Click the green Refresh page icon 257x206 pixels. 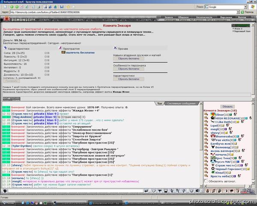(x=27, y=7)
